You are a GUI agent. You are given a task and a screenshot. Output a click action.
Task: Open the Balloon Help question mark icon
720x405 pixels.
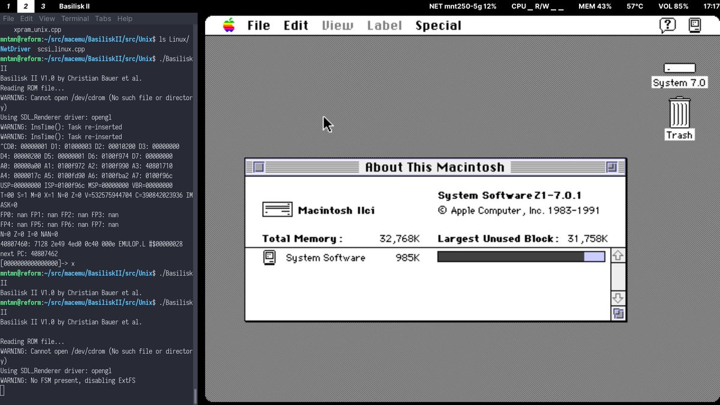(x=667, y=25)
